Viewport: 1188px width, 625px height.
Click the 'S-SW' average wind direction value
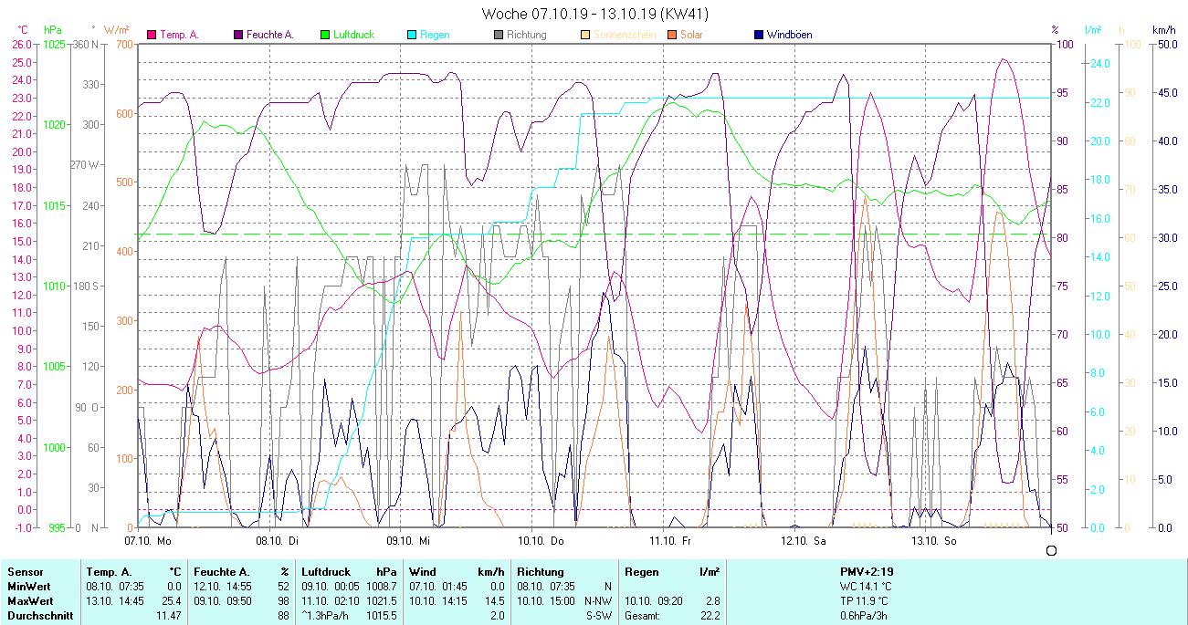coord(599,616)
